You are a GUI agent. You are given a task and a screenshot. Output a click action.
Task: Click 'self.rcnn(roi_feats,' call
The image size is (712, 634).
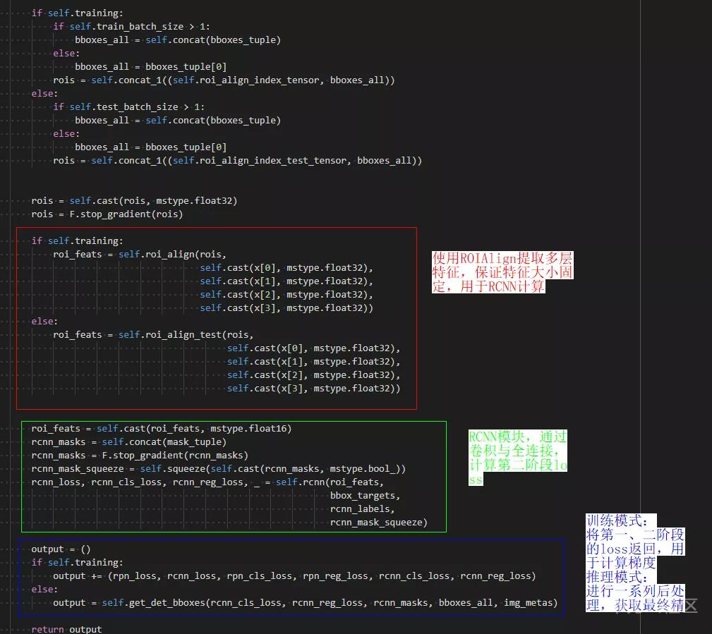[330, 482]
